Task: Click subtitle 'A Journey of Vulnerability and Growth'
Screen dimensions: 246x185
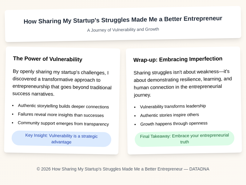Action: point(123,30)
